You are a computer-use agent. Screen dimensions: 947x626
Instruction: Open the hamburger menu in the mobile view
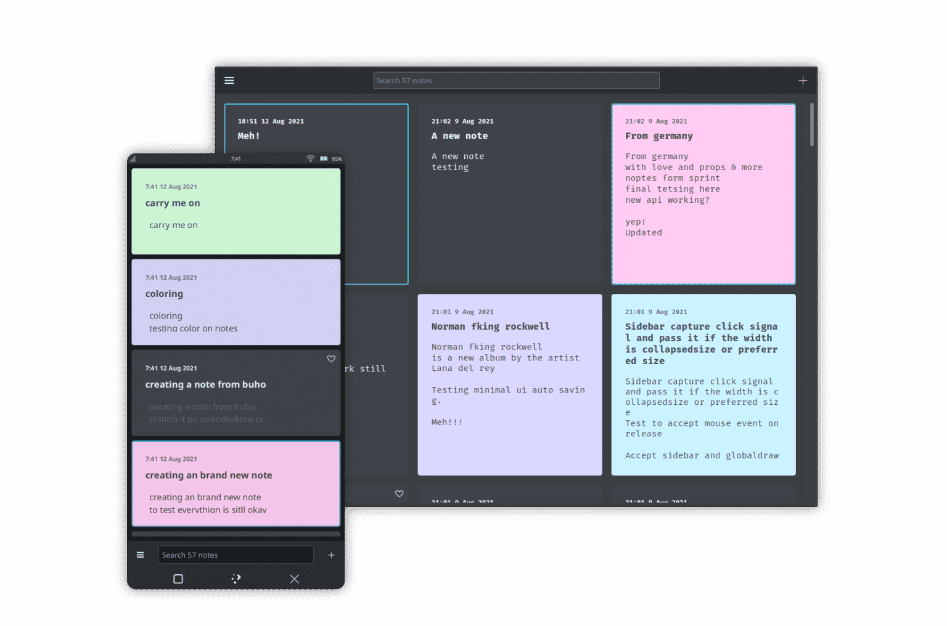(x=141, y=555)
